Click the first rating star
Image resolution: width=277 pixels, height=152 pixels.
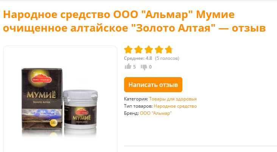(x=128, y=50)
